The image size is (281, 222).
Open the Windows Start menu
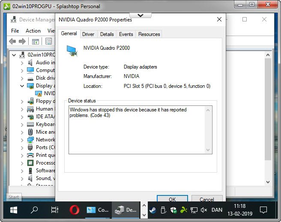(x=14, y=210)
